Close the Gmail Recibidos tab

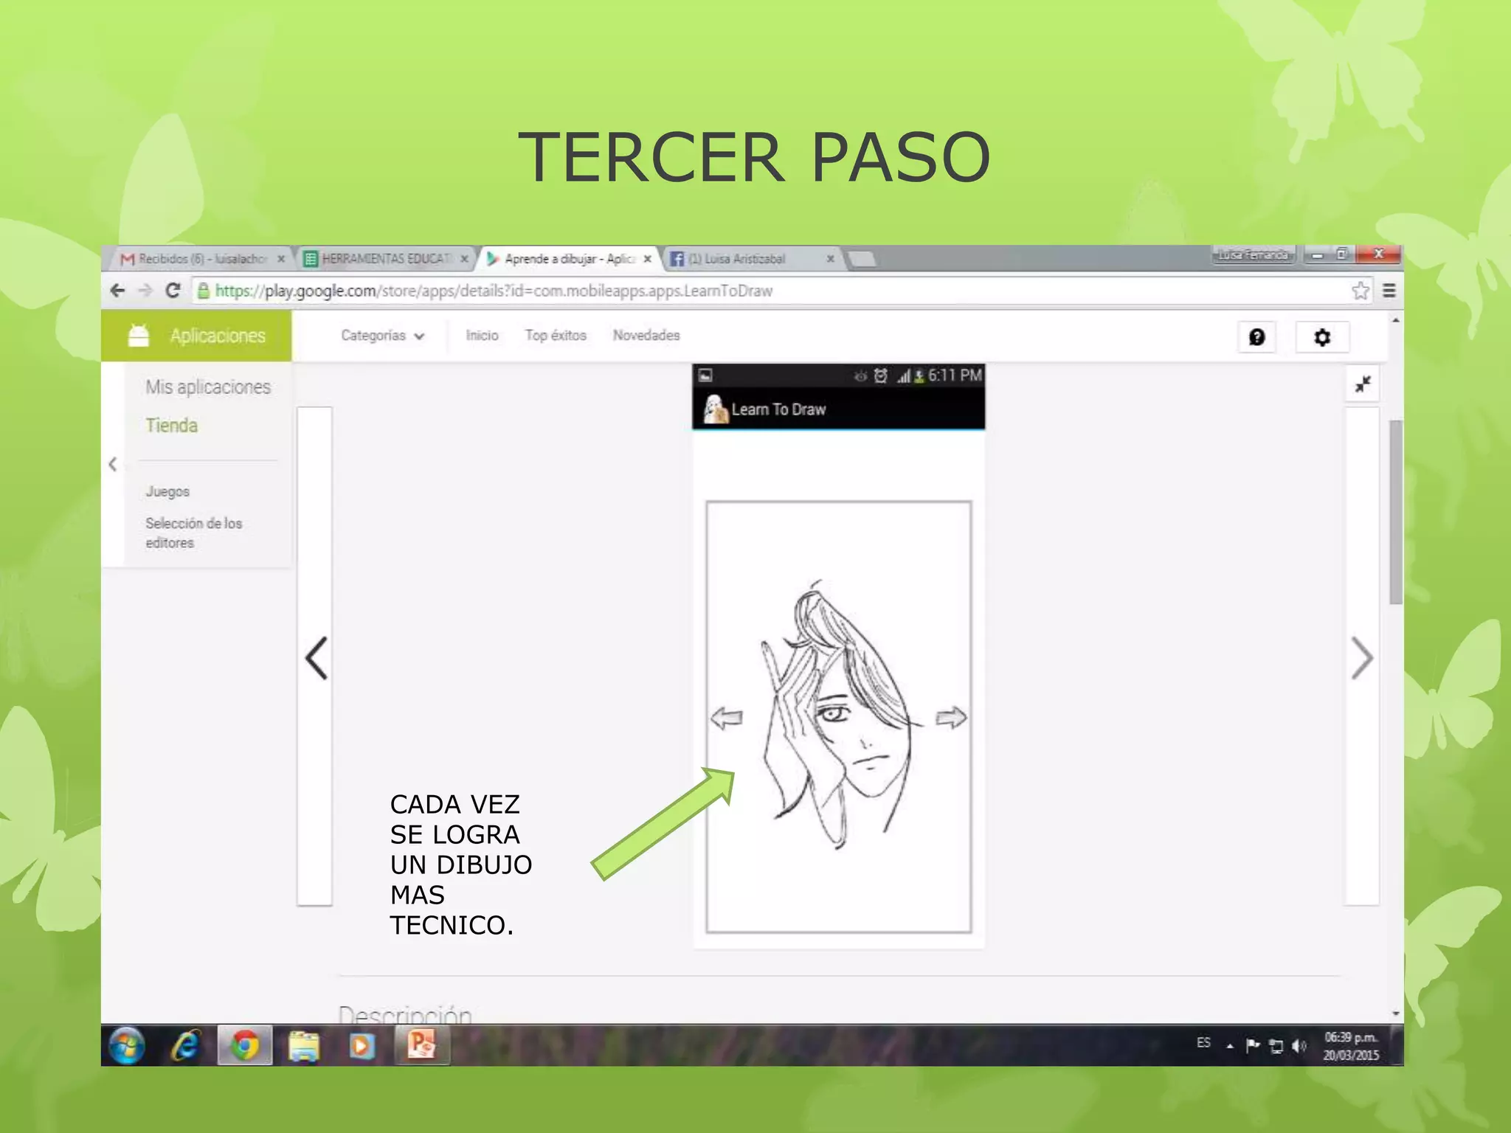tap(281, 259)
